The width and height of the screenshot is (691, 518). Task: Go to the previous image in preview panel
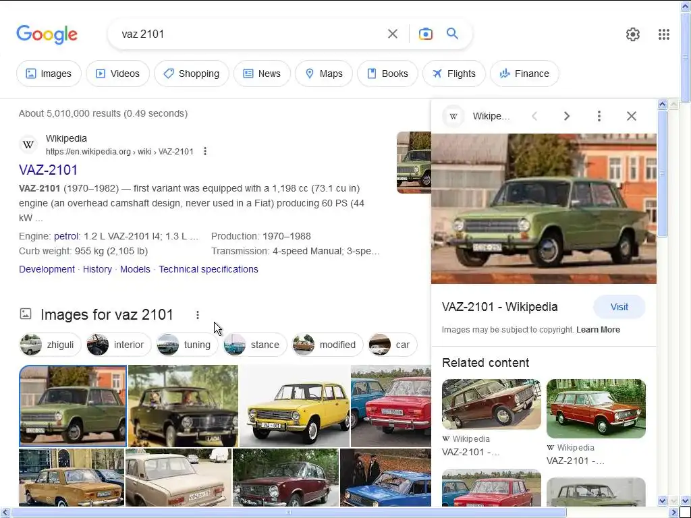click(x=534, y=116)
